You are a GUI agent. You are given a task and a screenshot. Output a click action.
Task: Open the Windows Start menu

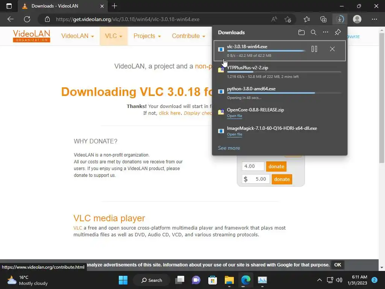pyautogui.click(x=123, y=280)
